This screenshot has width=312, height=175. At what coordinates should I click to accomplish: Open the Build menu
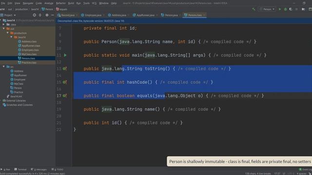[x=71, y=3]
